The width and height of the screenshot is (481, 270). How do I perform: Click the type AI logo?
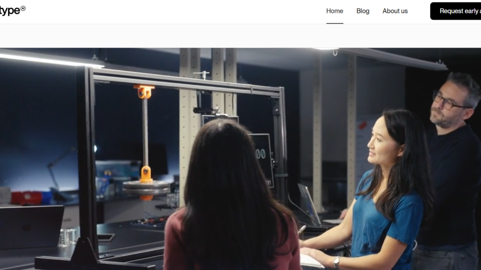[x=11, y=11]
